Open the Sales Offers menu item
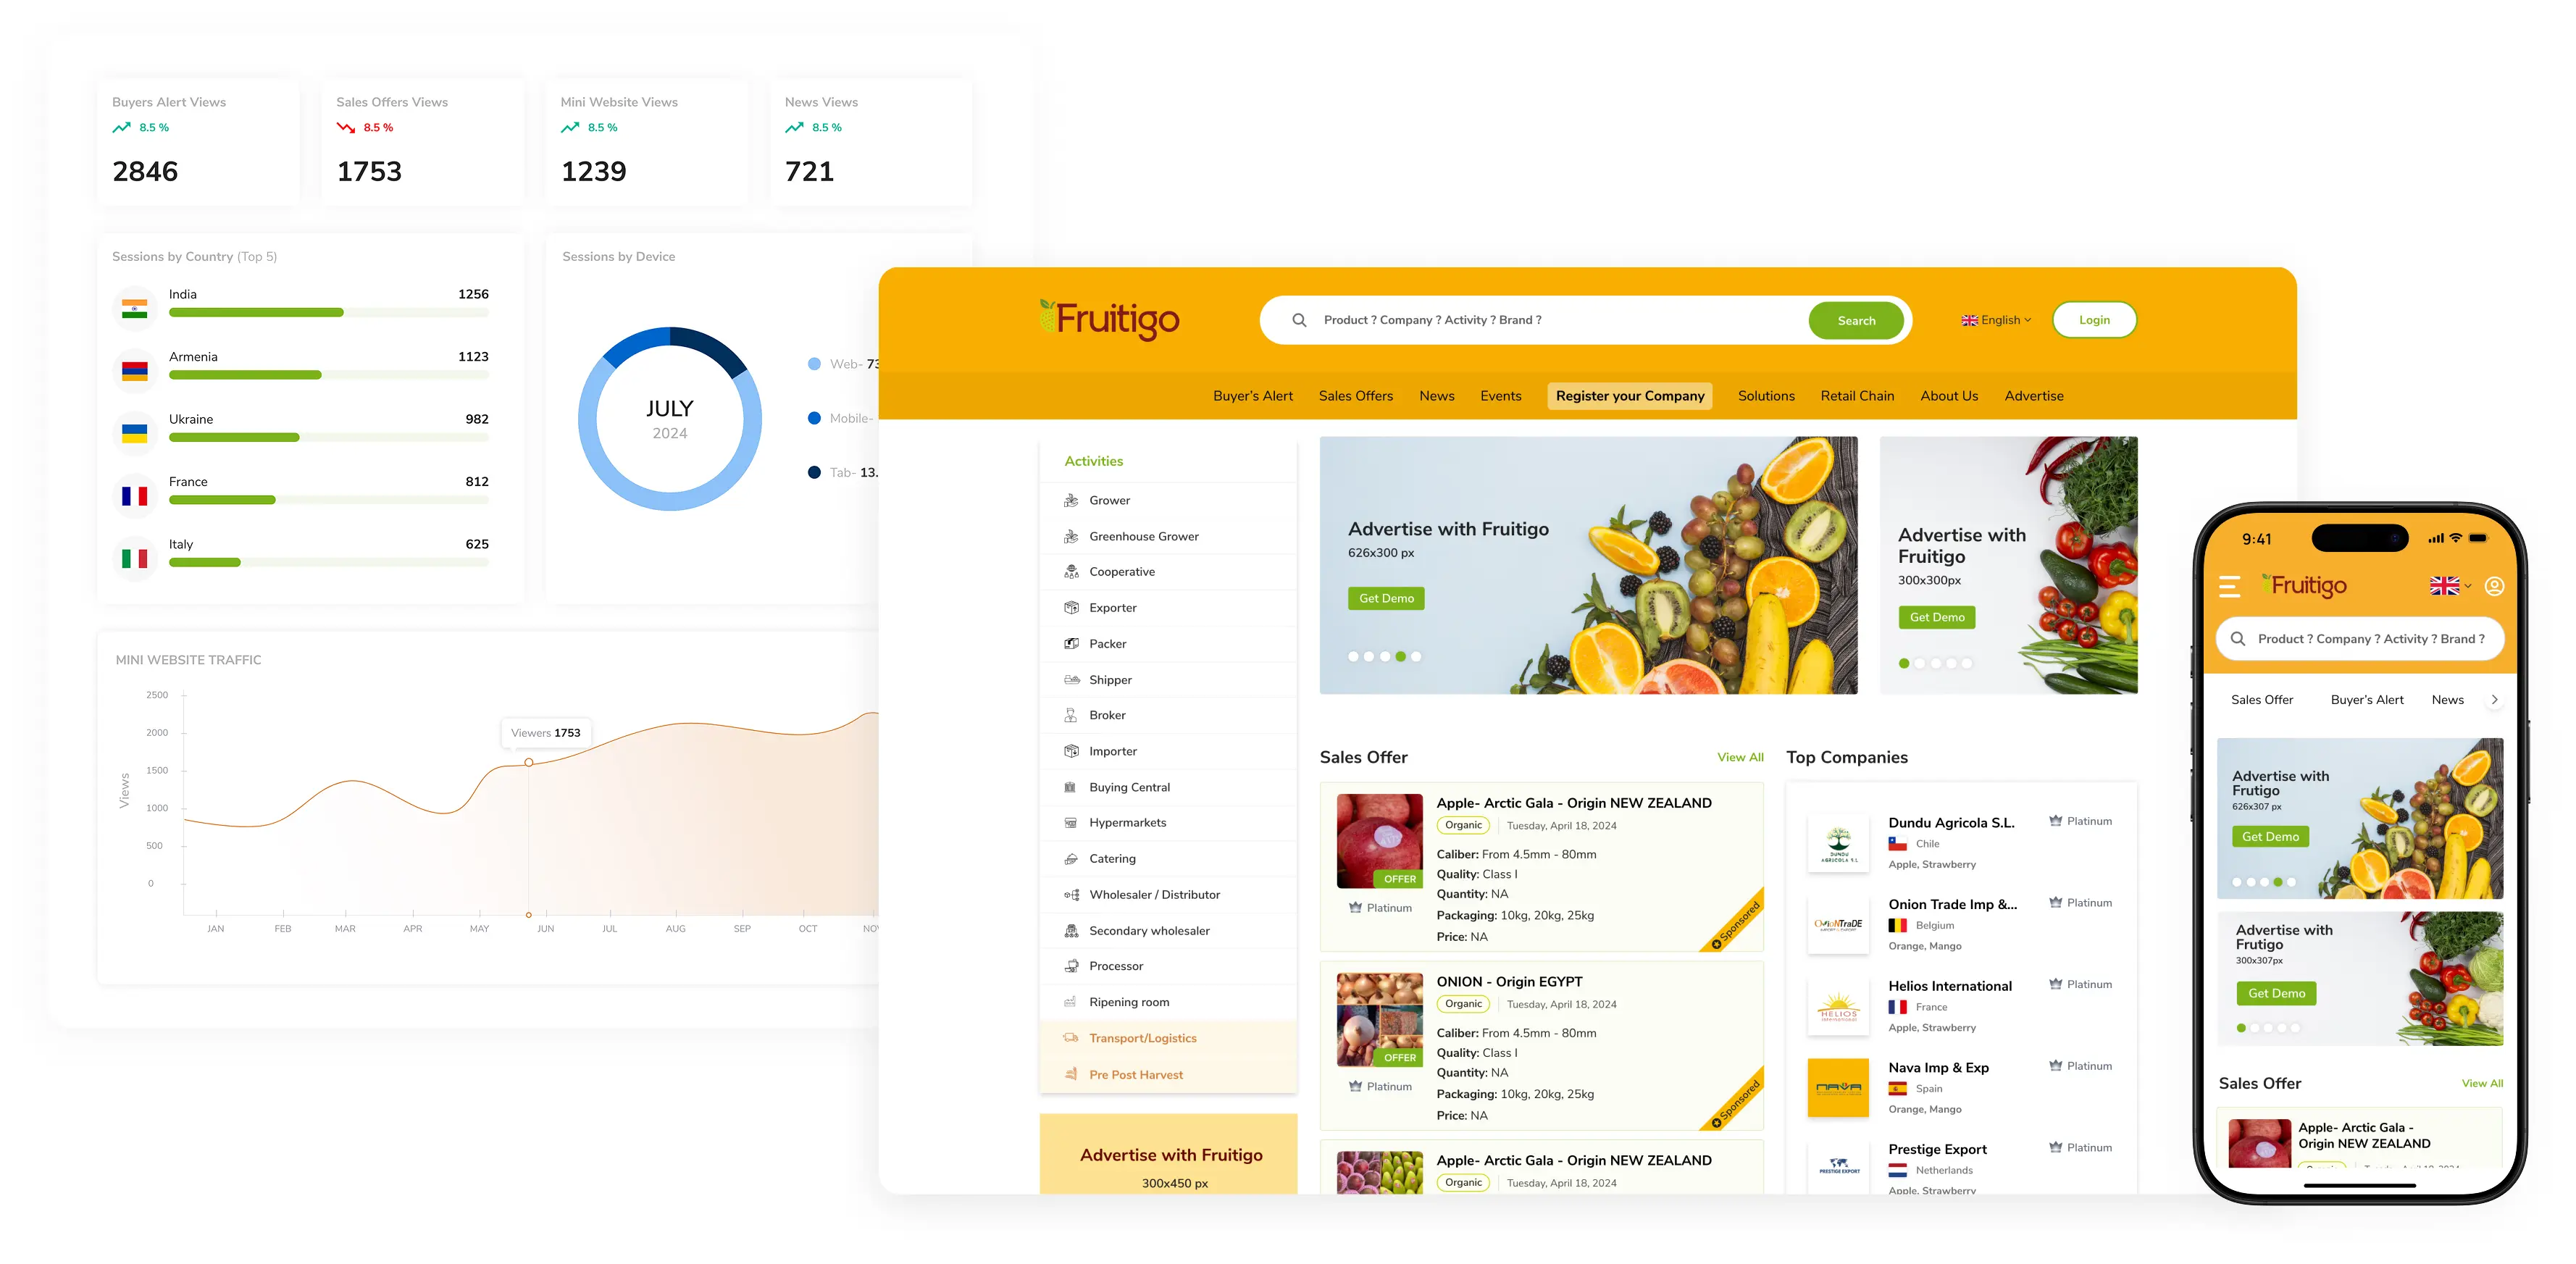The image size is (2576, 1264). [1355, 396]
